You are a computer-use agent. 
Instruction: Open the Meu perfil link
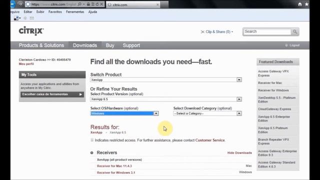(x=26, y=64)
